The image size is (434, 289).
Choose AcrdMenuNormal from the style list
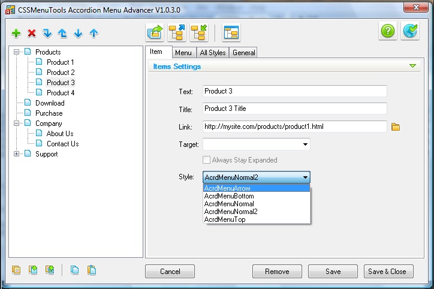pos(257,204)
